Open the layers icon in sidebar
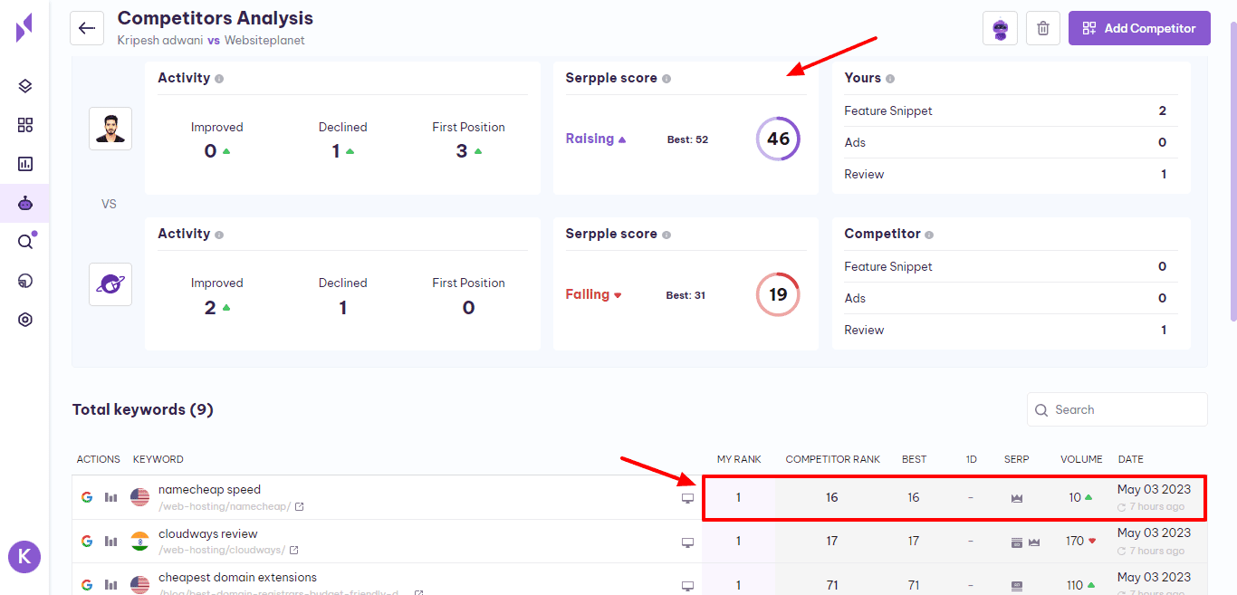The height and width of the screenshot is (595, 1237). tap(25, 86)
